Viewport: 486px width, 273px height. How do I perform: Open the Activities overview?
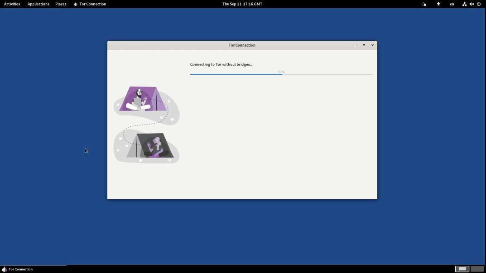click(12, 4)
